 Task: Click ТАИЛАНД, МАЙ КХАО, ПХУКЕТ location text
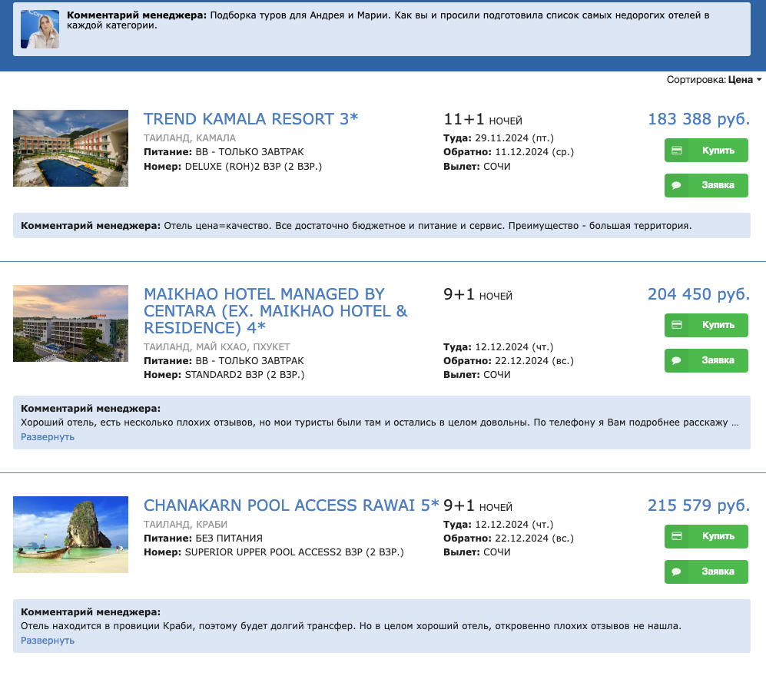pyautogui.click(x=217, y=346)
